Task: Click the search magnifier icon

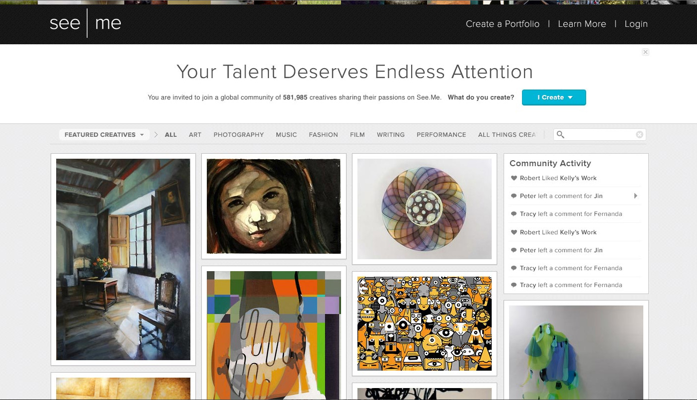Action: (x=560, y=134)
